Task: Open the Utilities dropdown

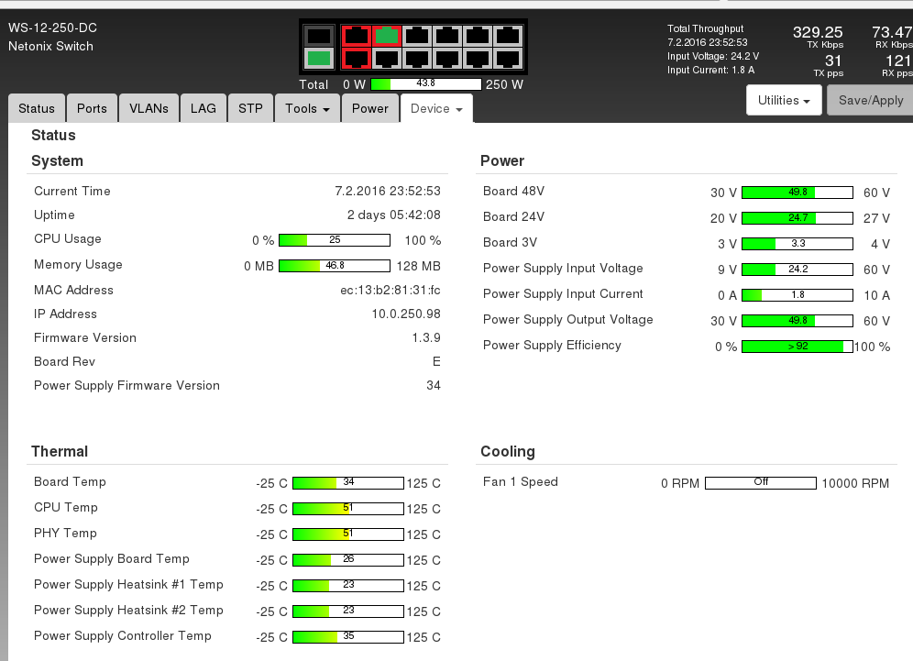Action: 784,101
